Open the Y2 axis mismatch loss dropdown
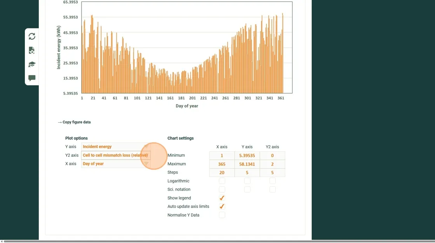 tap(116, 155)
